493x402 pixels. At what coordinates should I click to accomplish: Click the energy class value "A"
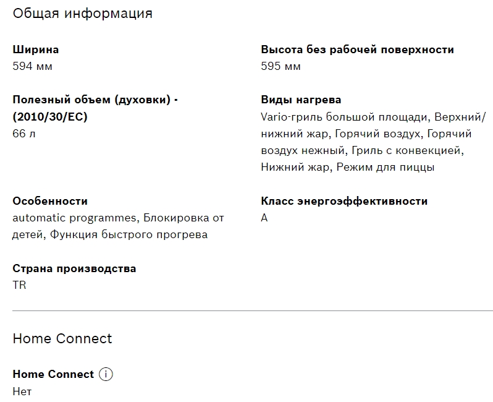coord(264,218)
